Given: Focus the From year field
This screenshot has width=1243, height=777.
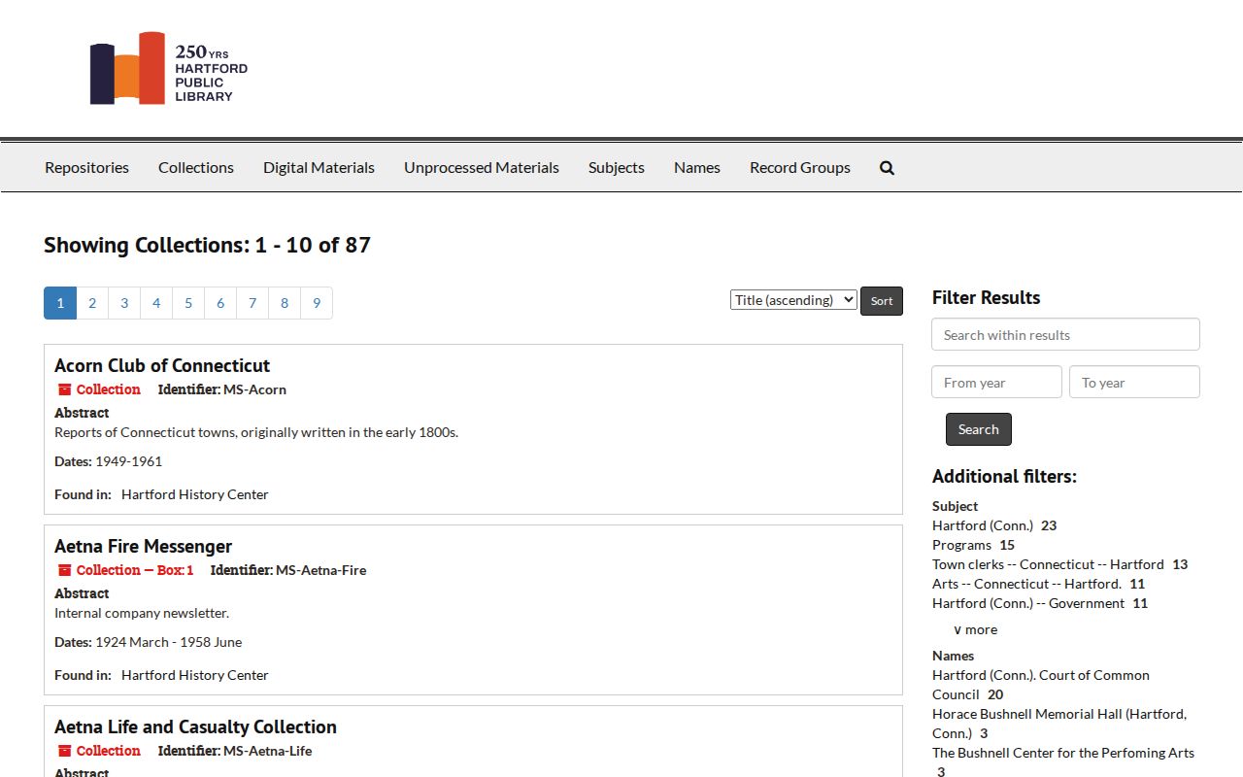Looking at the screenshot, I should [996, 382].
